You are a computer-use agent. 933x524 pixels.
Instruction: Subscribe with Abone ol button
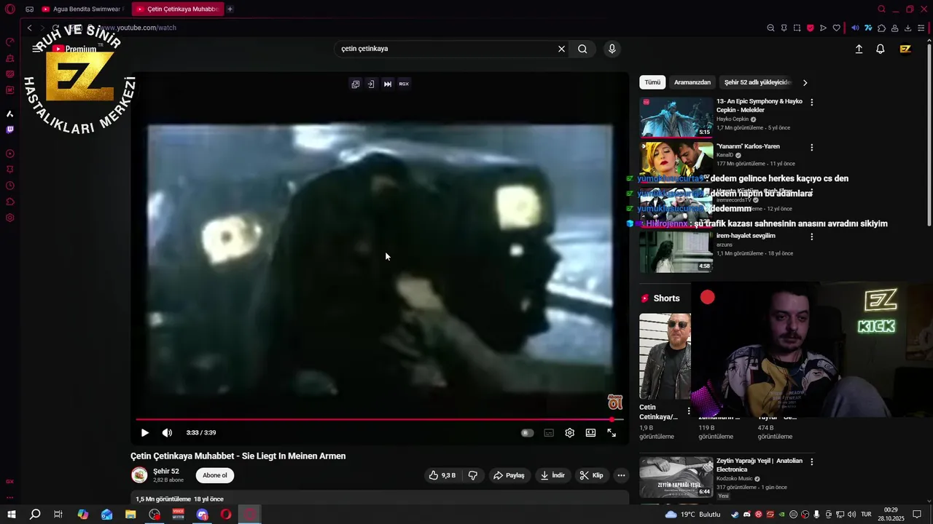tap(215, 475)
